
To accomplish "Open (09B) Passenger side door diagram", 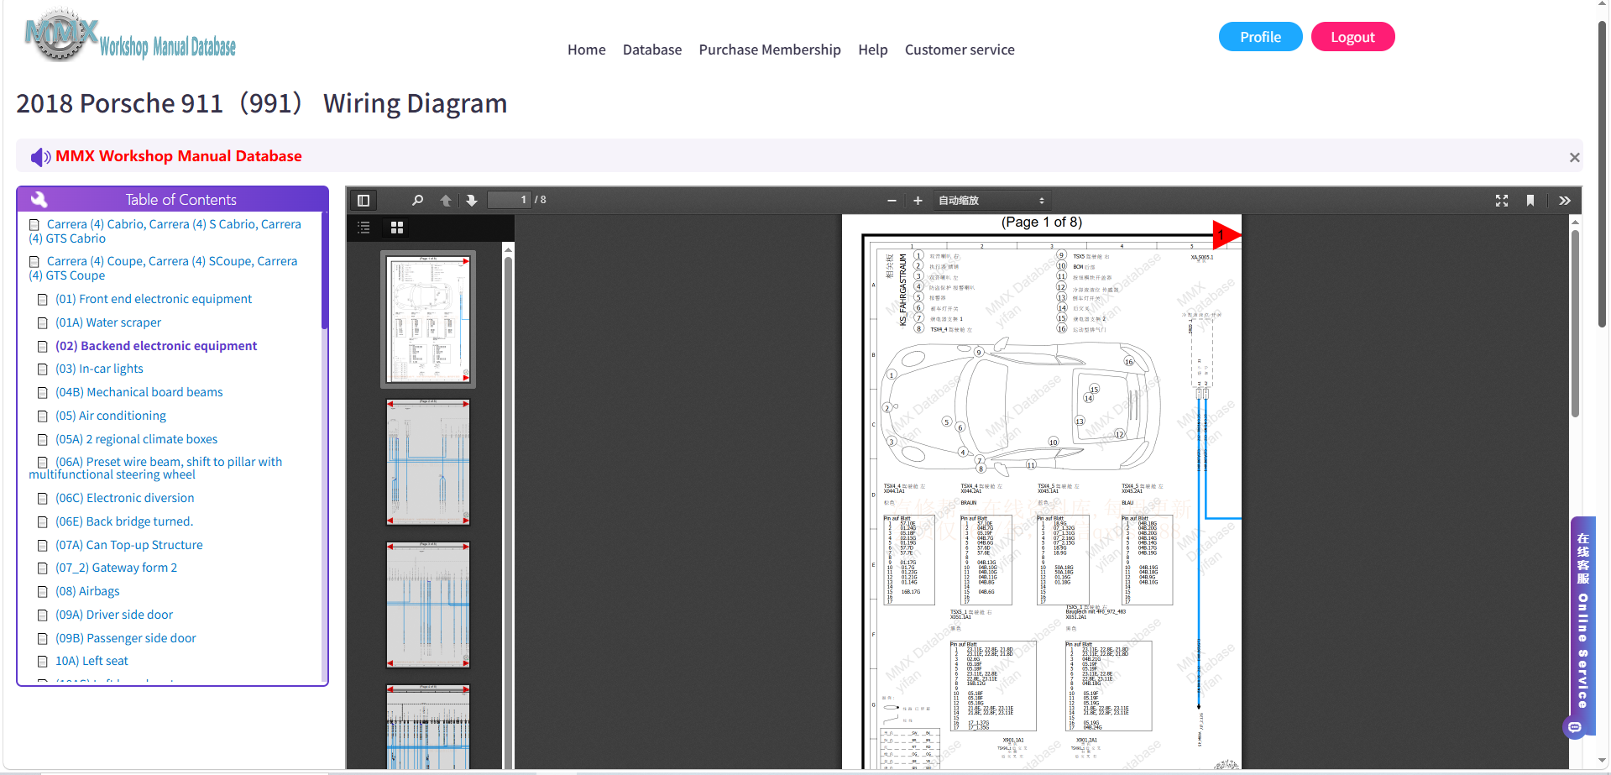I will point(126,638).
